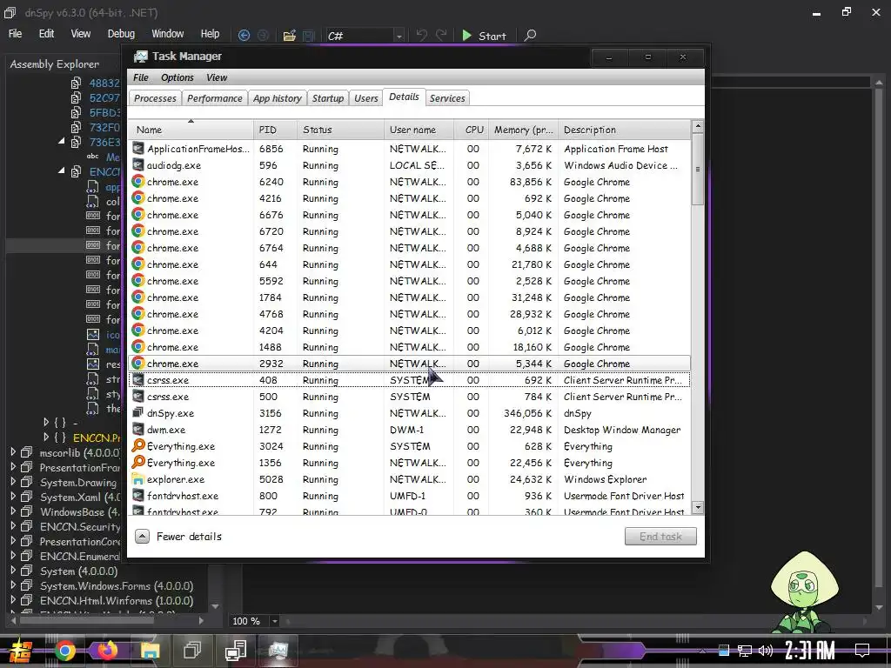Switch to the Processes tab
Image resolution: width=891 pixels, height=668 pixels.
point(155,98)
